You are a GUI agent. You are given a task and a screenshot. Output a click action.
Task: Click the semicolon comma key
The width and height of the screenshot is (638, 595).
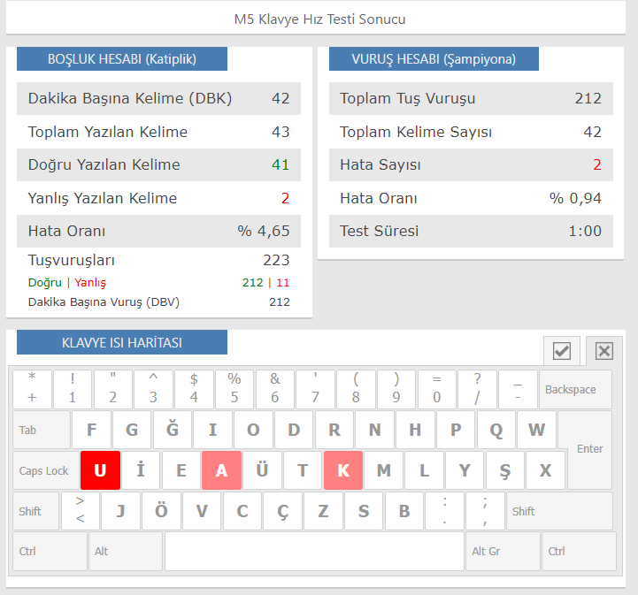(485, 511)
